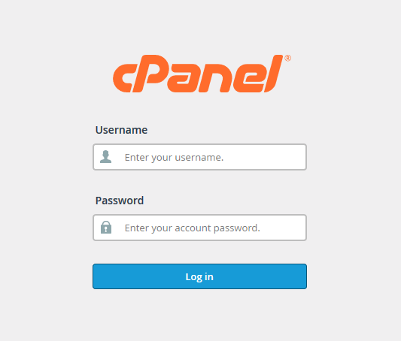401x341 pixels.
Task: Click the orange cPanel logo
Action: [202, 74]
